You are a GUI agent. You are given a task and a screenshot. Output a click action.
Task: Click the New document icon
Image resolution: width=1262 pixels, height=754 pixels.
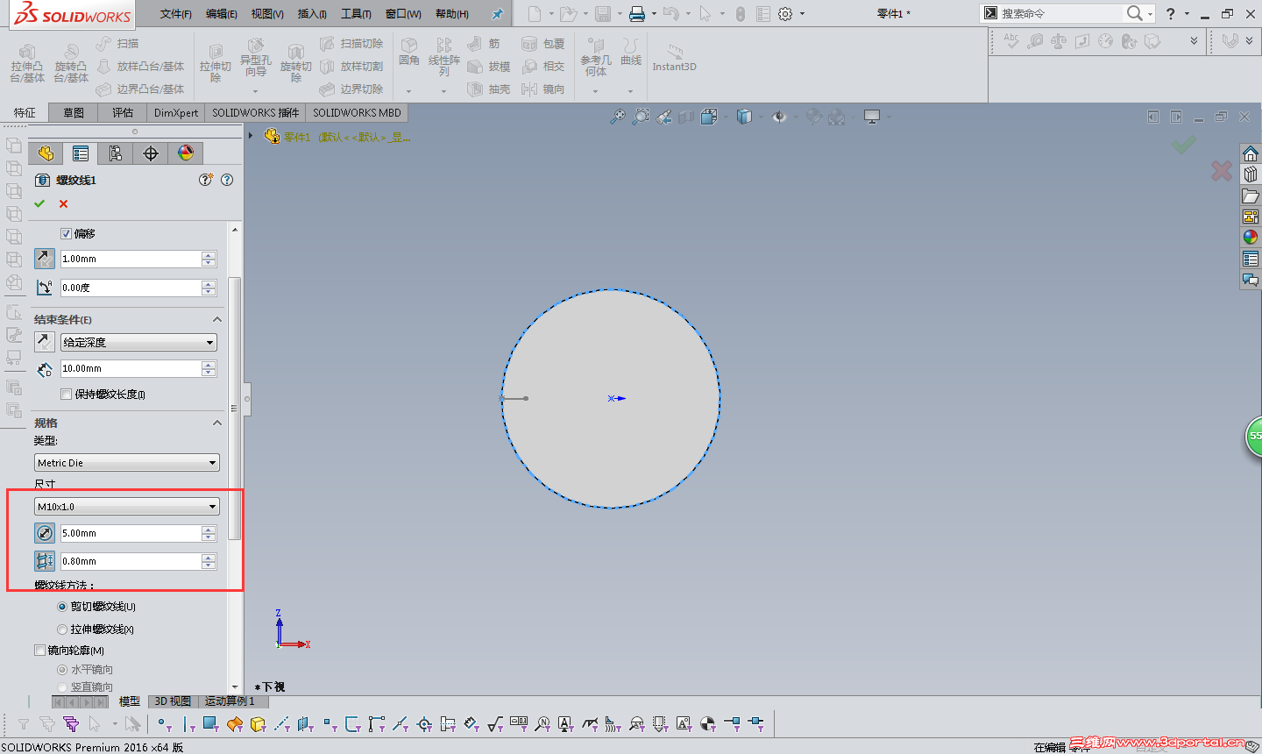[x=535, y=14]
